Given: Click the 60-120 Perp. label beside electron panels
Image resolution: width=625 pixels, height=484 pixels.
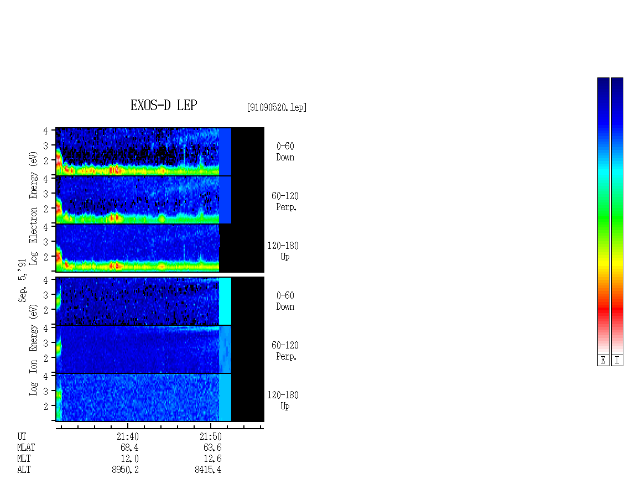Looking at the screenshot, I should pos(285,202).
